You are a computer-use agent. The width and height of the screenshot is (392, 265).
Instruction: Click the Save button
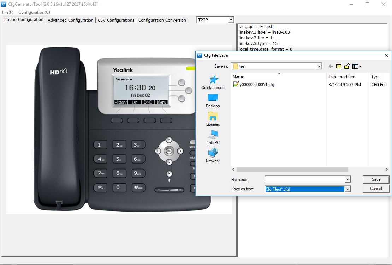pyautogui.click(x=376, y=179)
